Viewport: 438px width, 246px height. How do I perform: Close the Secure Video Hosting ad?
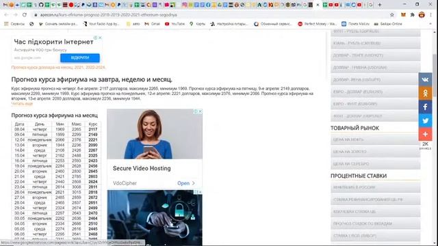pyautogui.click(x=201, y=111)
